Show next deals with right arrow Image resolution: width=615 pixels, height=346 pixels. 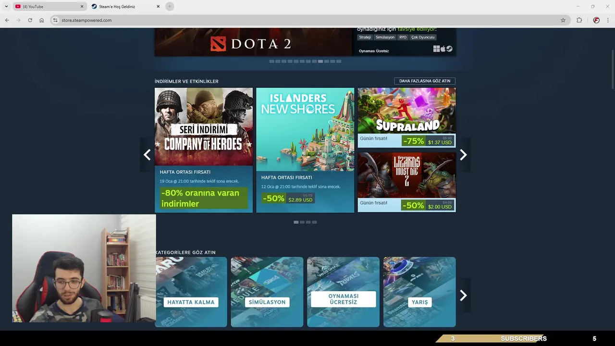point(463,155)
